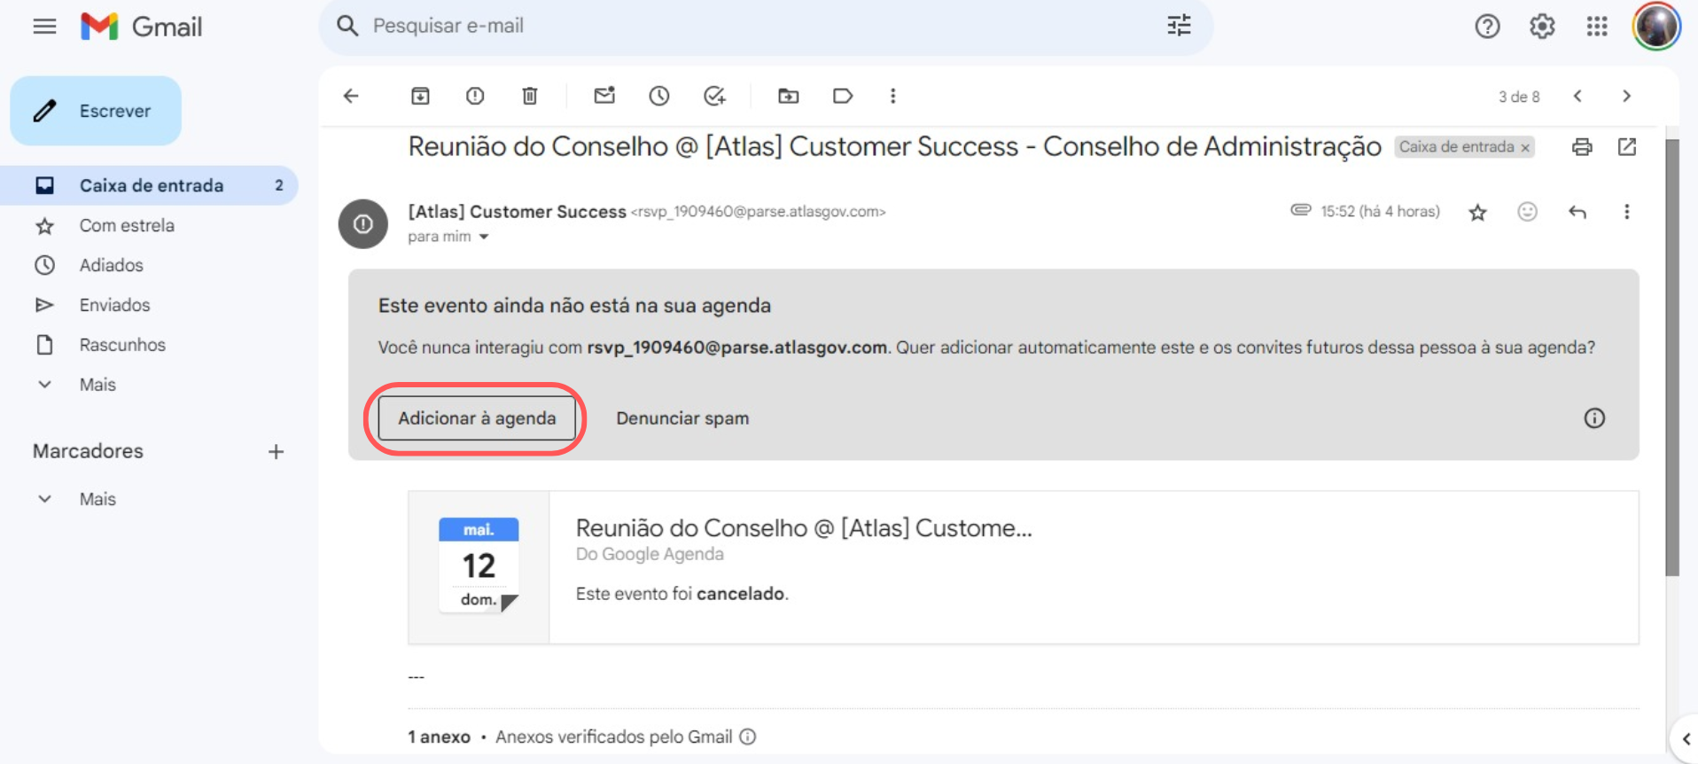The width and height of the screenshot is (1698, 764).
Task: Go to newer email arrow
Action: (x=1577, y=96)
